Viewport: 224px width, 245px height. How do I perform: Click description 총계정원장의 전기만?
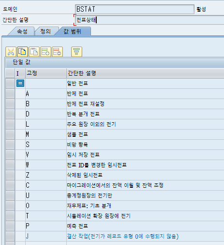tap(90, 196)
